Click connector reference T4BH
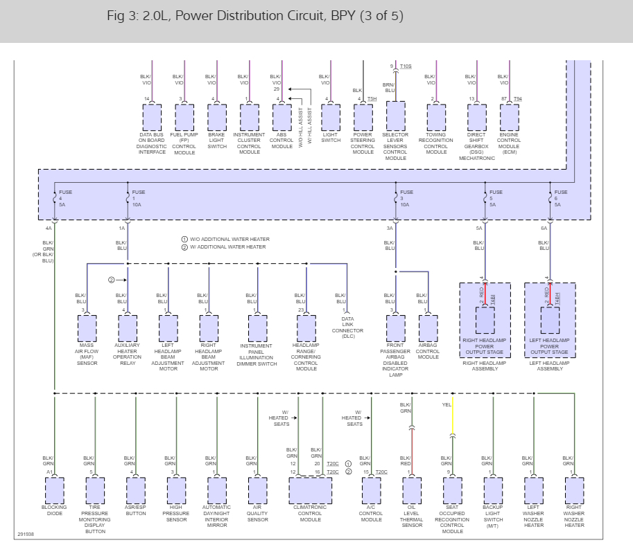The width and height of the screenshot is (633, 556). [x=557, y=298]
